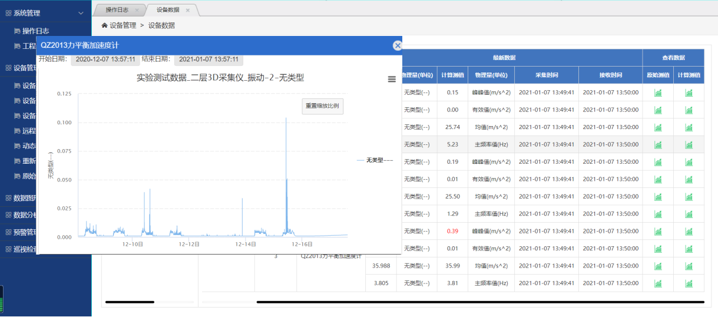Open calculated value chart for 5.23 主频率值 row
This screenshot has width=718, height=317.
tap(689, 144)
